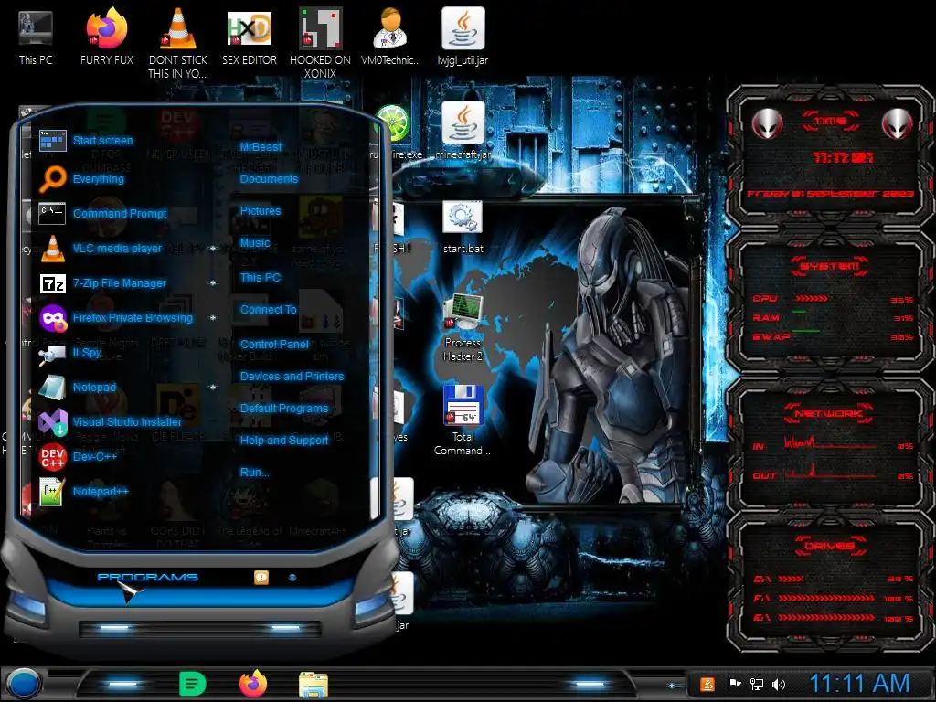
Task: Start Firefox Private Browsing
Action: pyautogui.click(x=116, y=317)
